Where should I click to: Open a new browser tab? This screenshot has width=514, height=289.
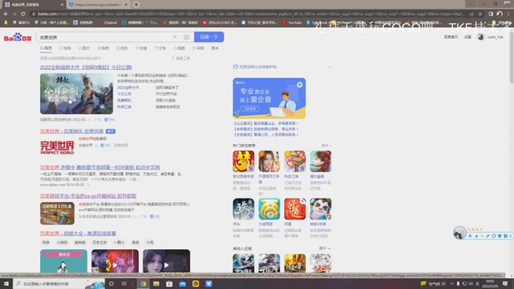[136, 4]
